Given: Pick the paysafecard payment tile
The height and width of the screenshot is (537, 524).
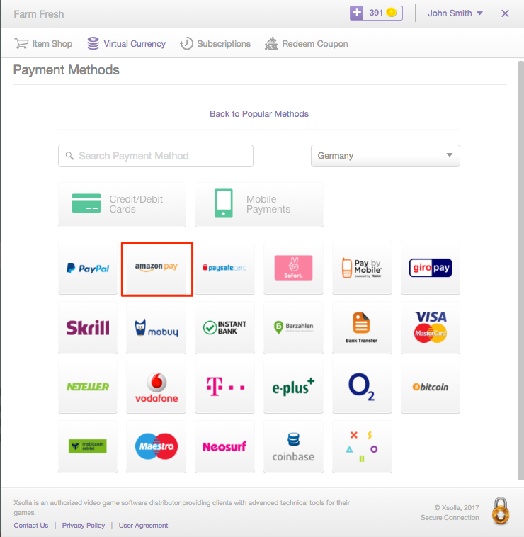Looking at the screenshot, I should (x=225, y=268).
